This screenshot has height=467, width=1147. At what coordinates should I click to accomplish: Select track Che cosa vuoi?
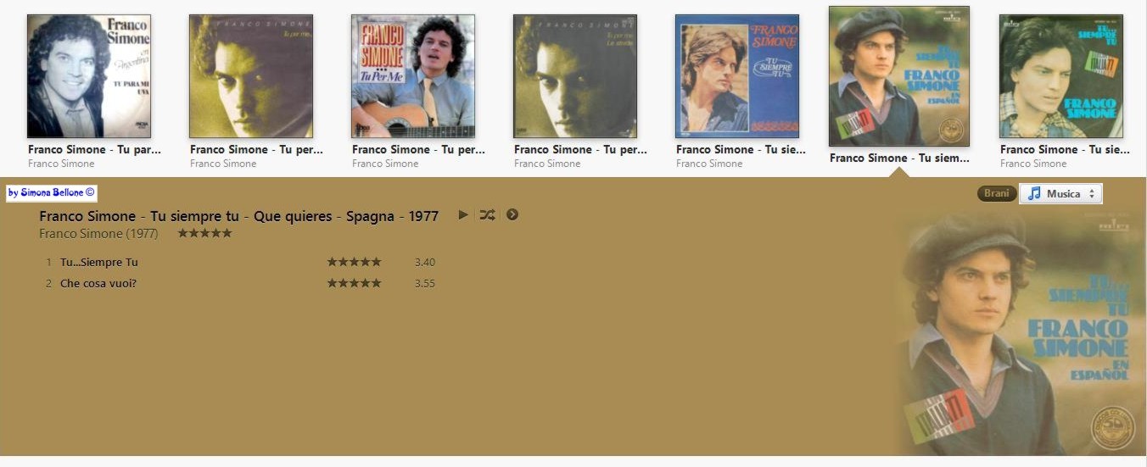[98, 283]
